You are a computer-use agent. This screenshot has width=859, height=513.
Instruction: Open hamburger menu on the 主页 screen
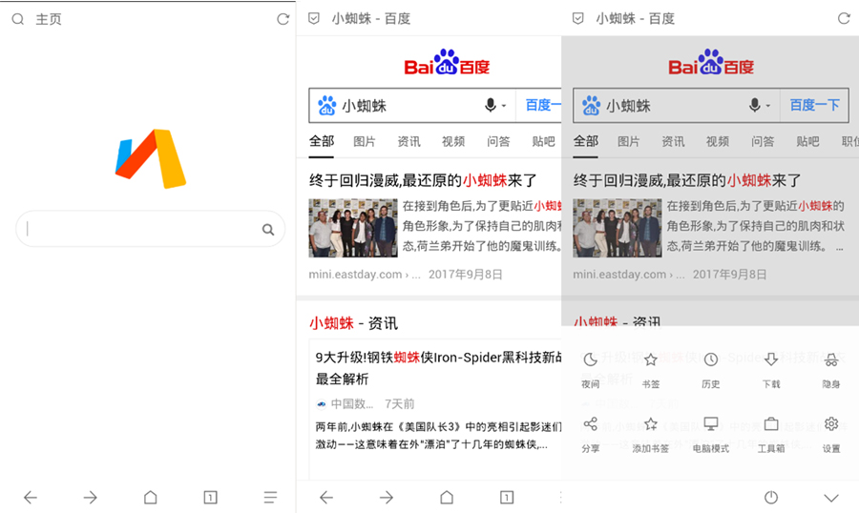coord(271,498)
